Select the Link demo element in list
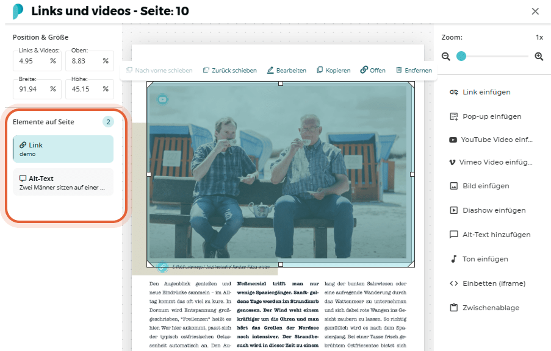Image resolution: width=551 pixels, height=351 pixels. (x=63, y=149)
